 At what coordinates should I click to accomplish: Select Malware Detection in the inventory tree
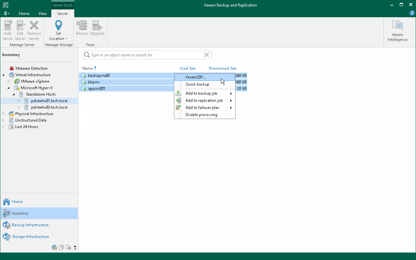coord(31,68)
